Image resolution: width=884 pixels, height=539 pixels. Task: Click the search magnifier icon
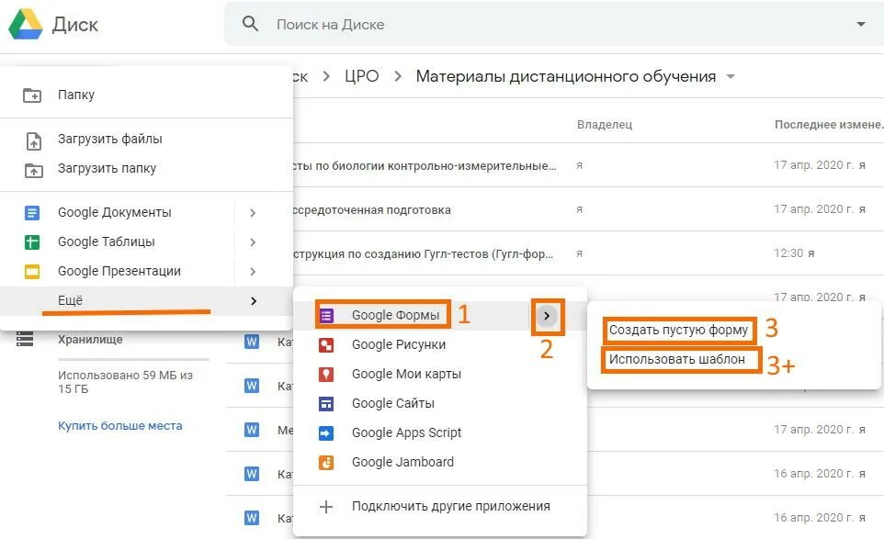pos(250,24)
